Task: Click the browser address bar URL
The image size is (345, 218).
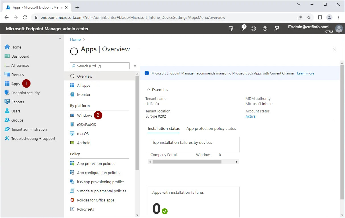Action: (133, 17)
